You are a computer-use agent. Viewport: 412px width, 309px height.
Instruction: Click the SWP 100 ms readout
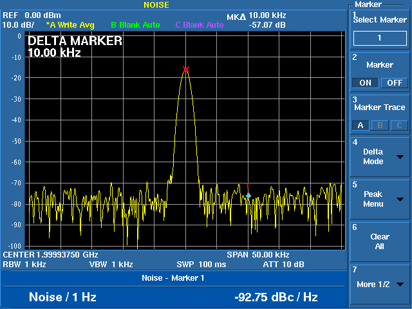tap(201, 265)
